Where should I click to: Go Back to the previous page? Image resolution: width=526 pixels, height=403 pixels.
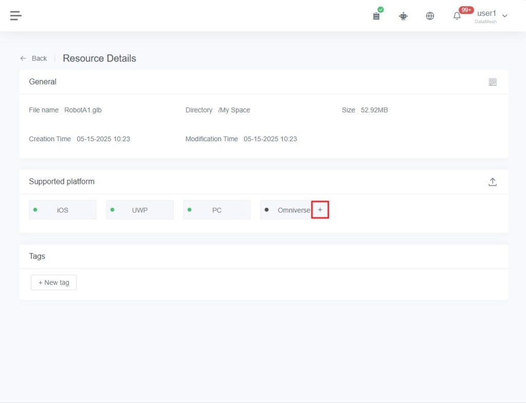[x=39, y=59]
